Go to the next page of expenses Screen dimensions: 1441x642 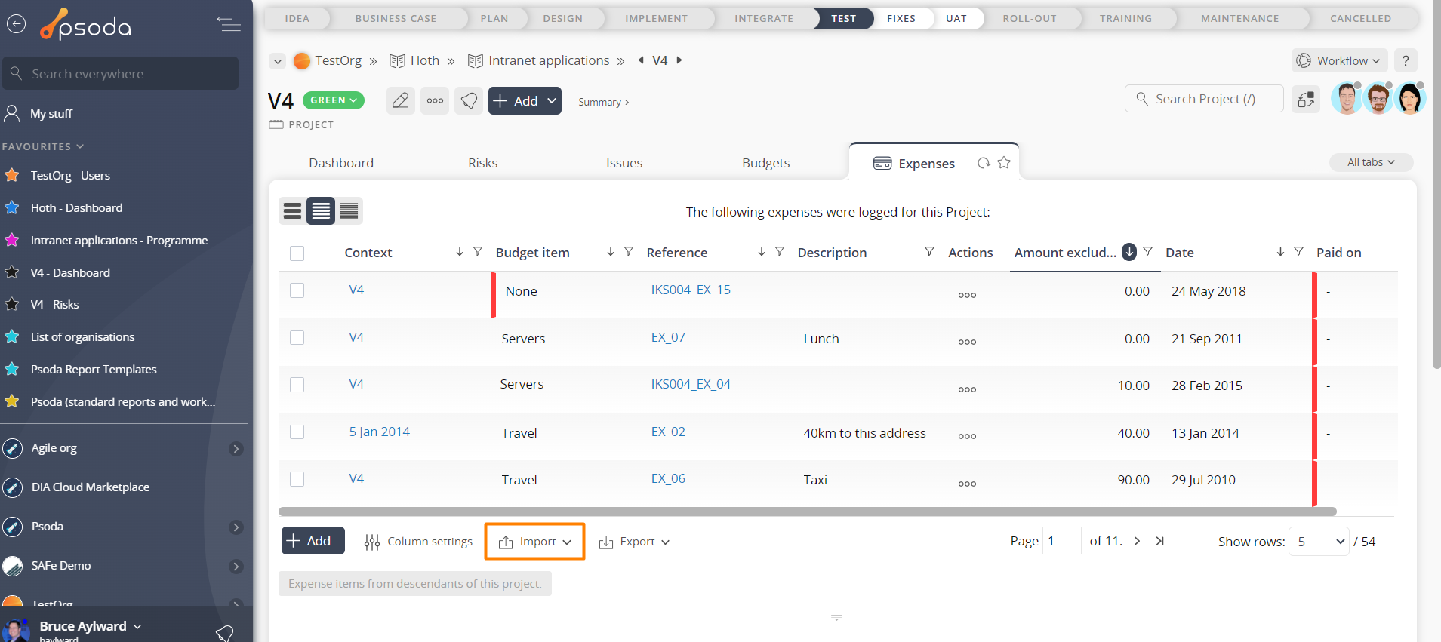click(x=1137, y=541)
